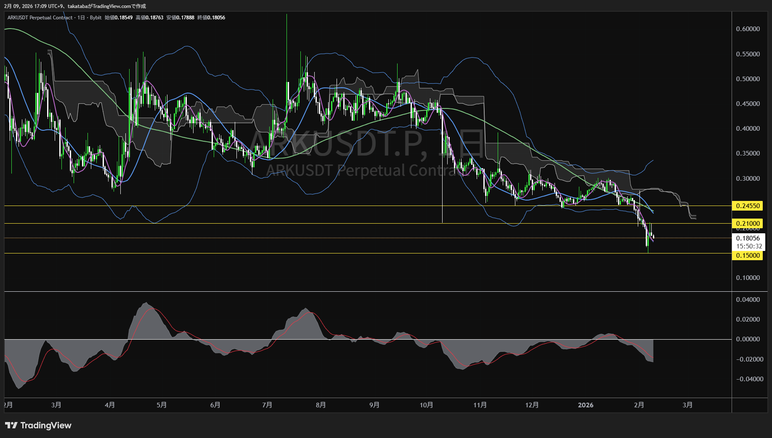This screenshot has width=772, height=438.
Task: Click the candle countdown timer 15:50:32
Action: [749, 246]
